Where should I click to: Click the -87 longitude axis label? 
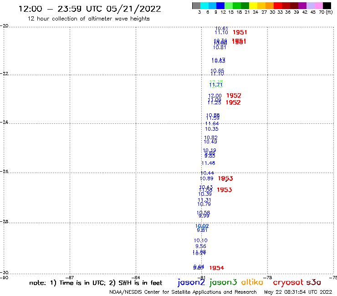coord(70,278)
